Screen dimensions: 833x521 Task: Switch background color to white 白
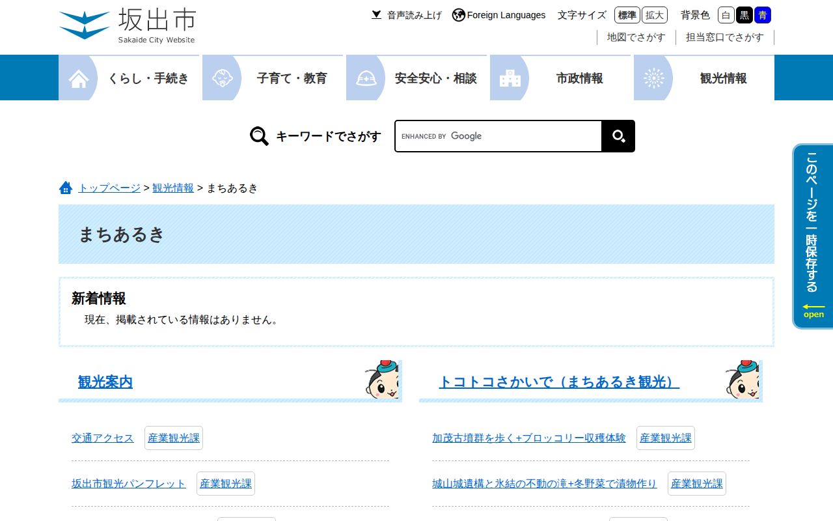pos(726,15)
